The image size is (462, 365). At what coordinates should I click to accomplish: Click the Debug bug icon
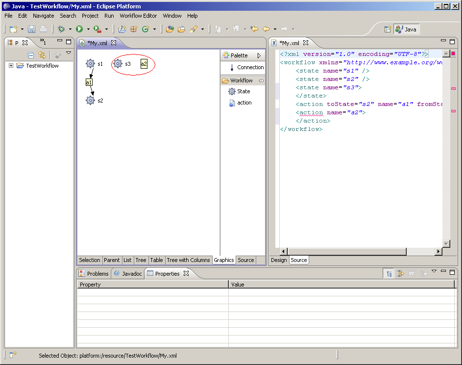tap(61, 29)
